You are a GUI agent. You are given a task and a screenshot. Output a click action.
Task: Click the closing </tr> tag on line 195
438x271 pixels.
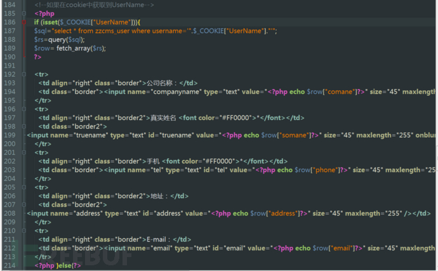(43, 100)
